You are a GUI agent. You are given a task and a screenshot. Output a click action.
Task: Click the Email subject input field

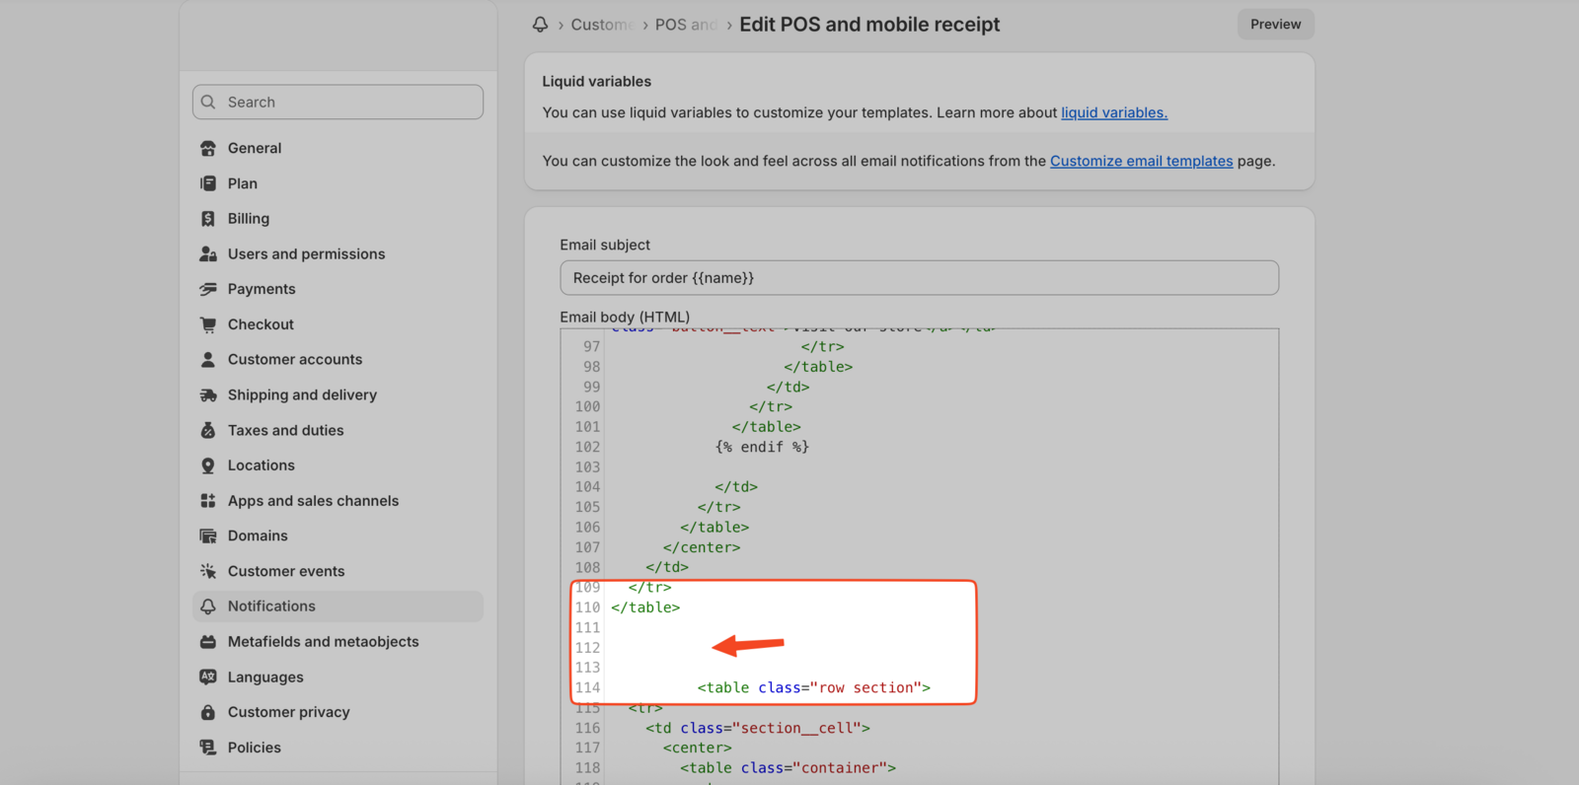click(919, 278)
